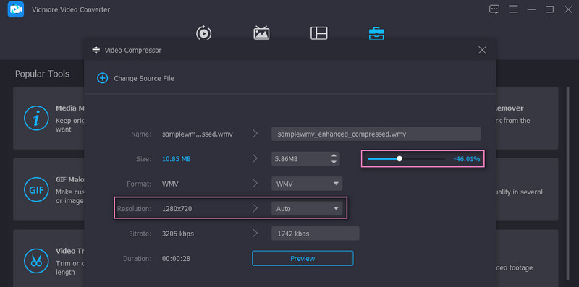
Task: Edit the output name field
Action: 376,134
